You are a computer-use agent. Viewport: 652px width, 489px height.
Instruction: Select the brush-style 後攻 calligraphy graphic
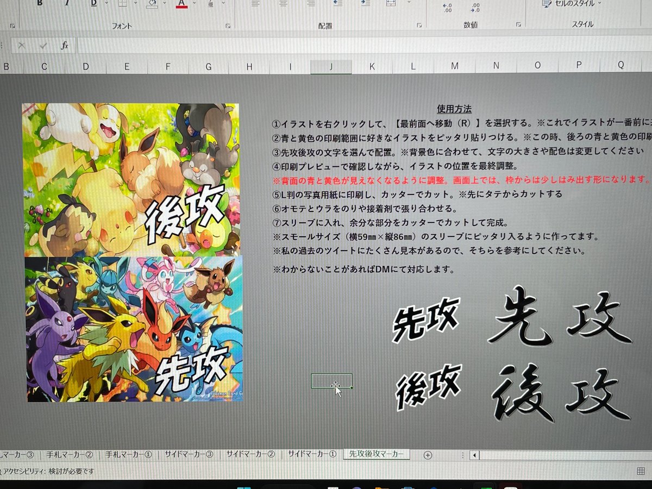click(x=562, y=393)
